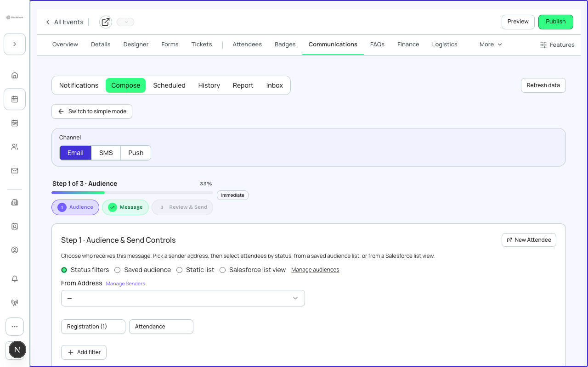Screen dimensions: 588x367
Task: Switch to the Scheduled sub-tab
Action: tap(170, 85)
